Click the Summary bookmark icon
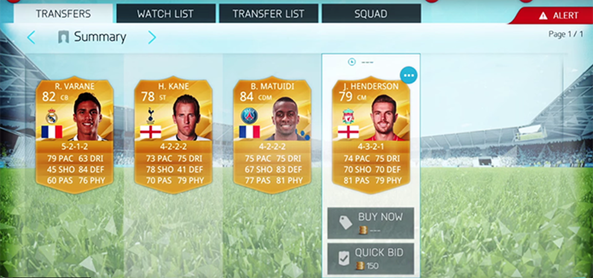The height and width of the screenshot is (278, 593). pos(63,37)
